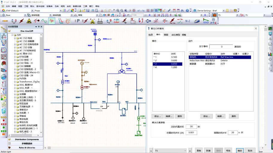Open the N-2 contingency analysis tool
The width and height of the screenshot is (273, 153).
click(x=187, y=21)
